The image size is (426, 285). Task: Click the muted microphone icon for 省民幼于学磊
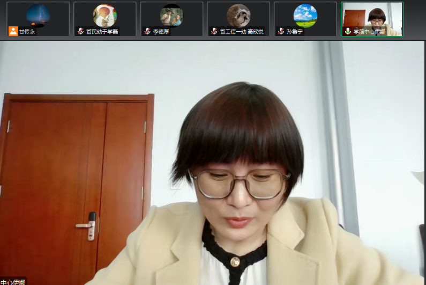click(x=80, y=31)
